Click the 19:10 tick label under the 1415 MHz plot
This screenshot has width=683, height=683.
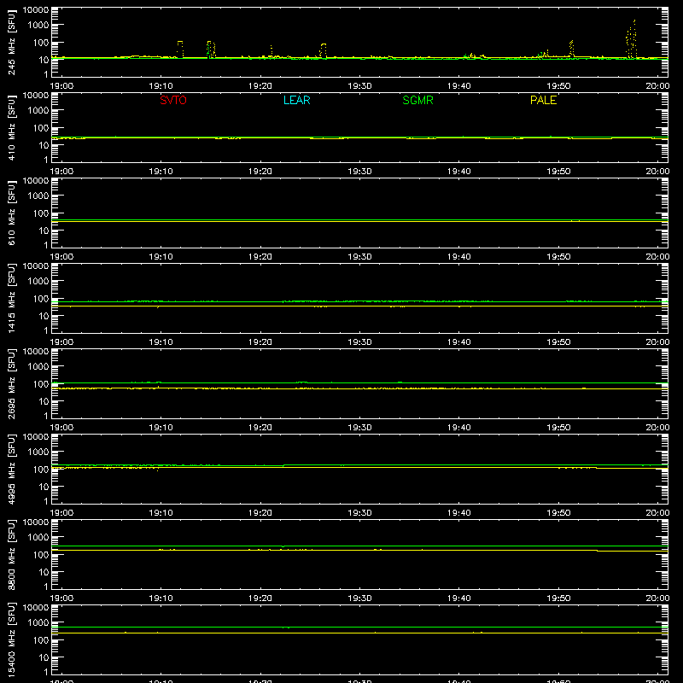(x=161, y=342)
